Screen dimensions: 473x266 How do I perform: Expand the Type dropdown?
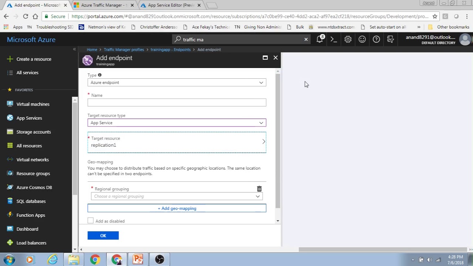pos(177,82)
